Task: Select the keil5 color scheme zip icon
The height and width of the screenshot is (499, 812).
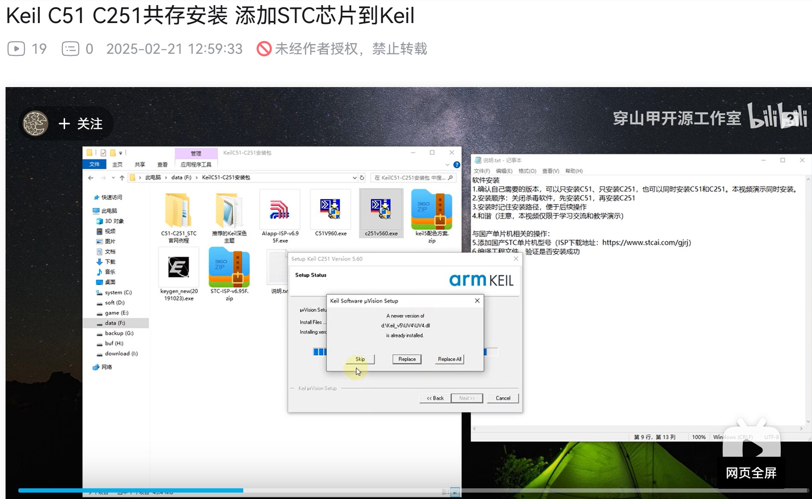Action: [x=431, y=210]
